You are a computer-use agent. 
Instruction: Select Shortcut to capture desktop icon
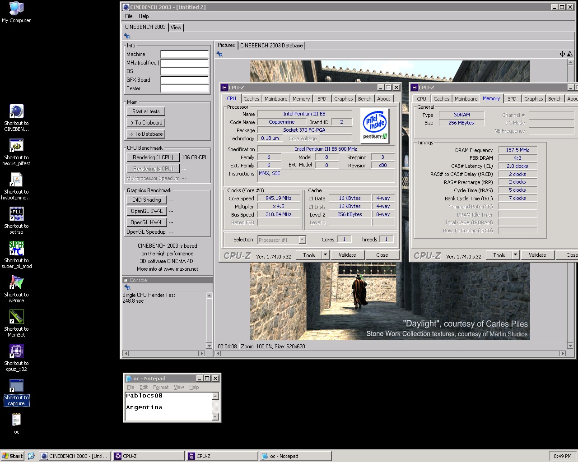[x=16, y=393]
